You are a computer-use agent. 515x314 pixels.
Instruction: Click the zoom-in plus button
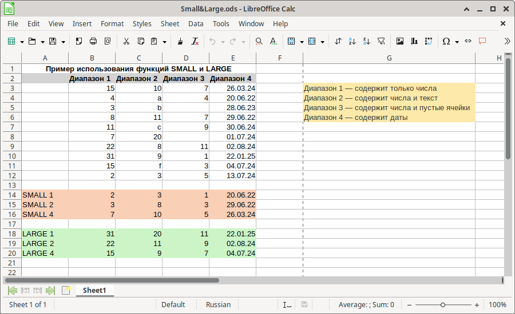[477, 305]
